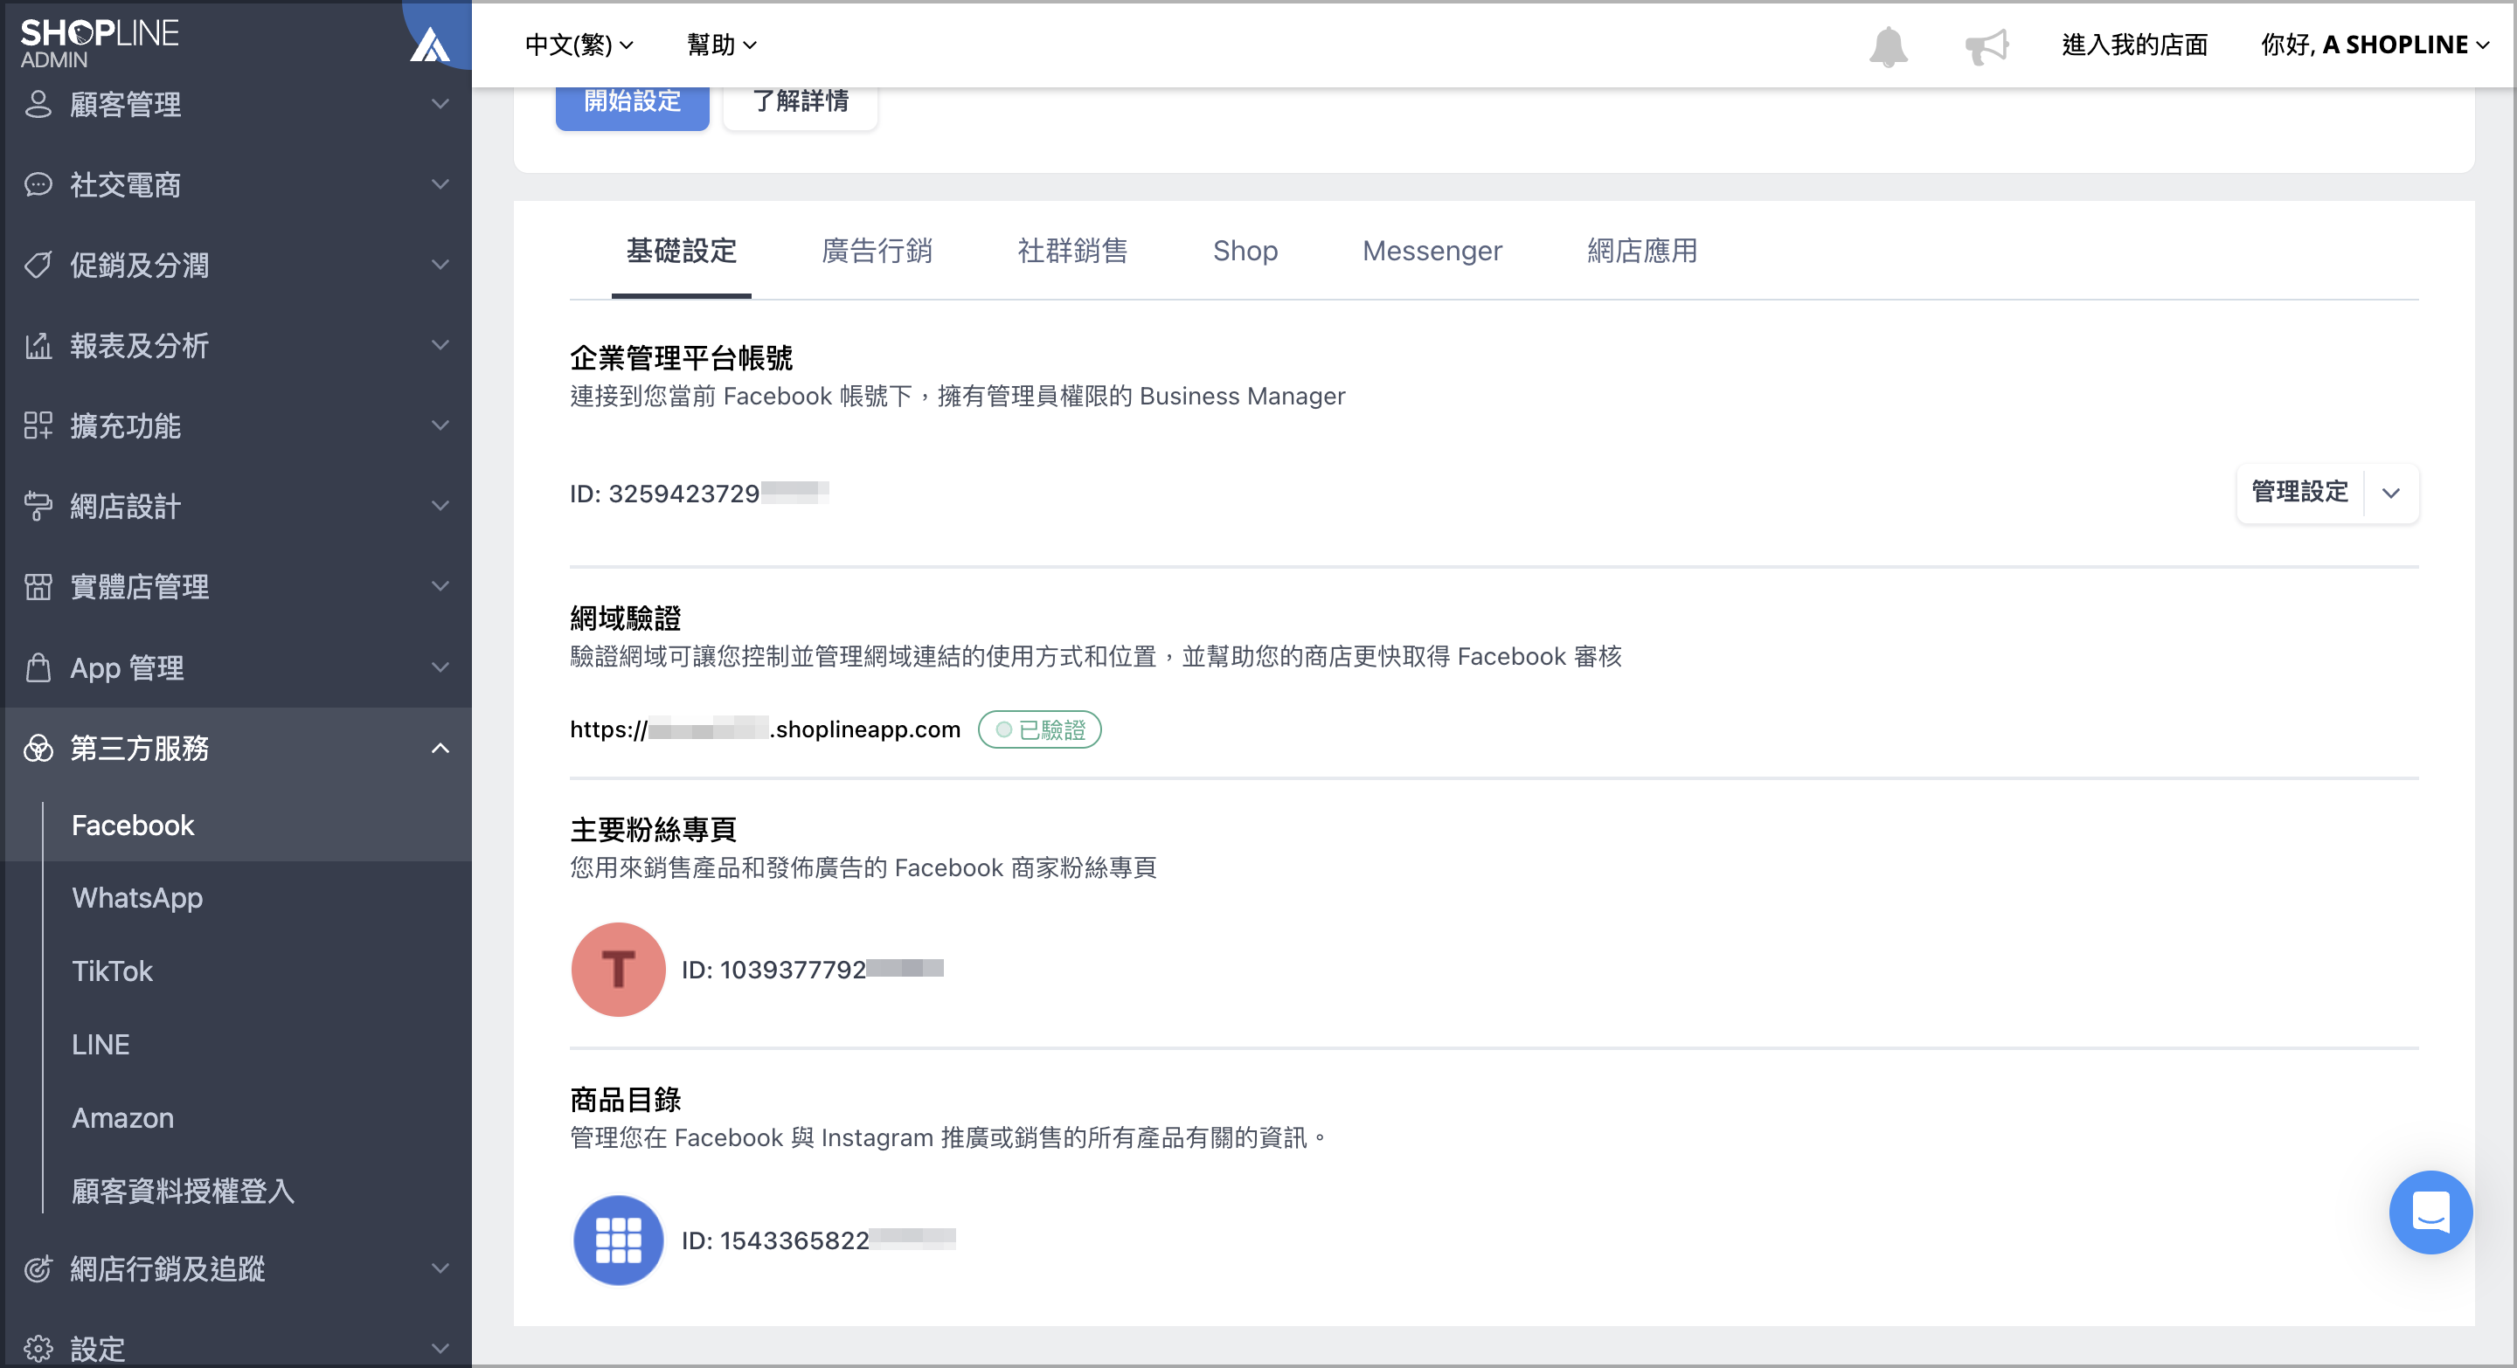Click the red T fan page avatar
2517x1368 pixels.
pyautogui.click(x=618, y=969)
